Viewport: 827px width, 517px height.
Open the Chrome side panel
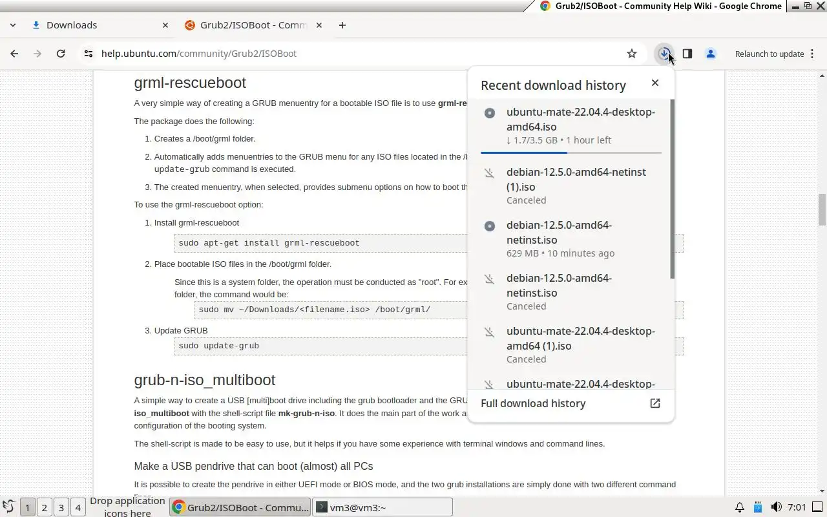click(x=687, y=54)
